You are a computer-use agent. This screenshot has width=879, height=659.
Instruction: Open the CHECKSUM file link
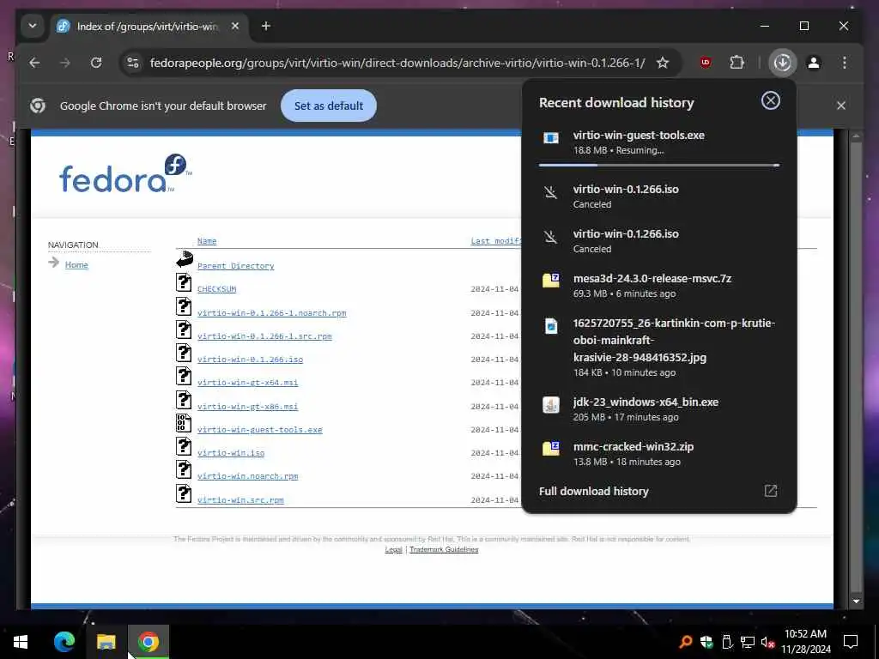click(216, 289)
